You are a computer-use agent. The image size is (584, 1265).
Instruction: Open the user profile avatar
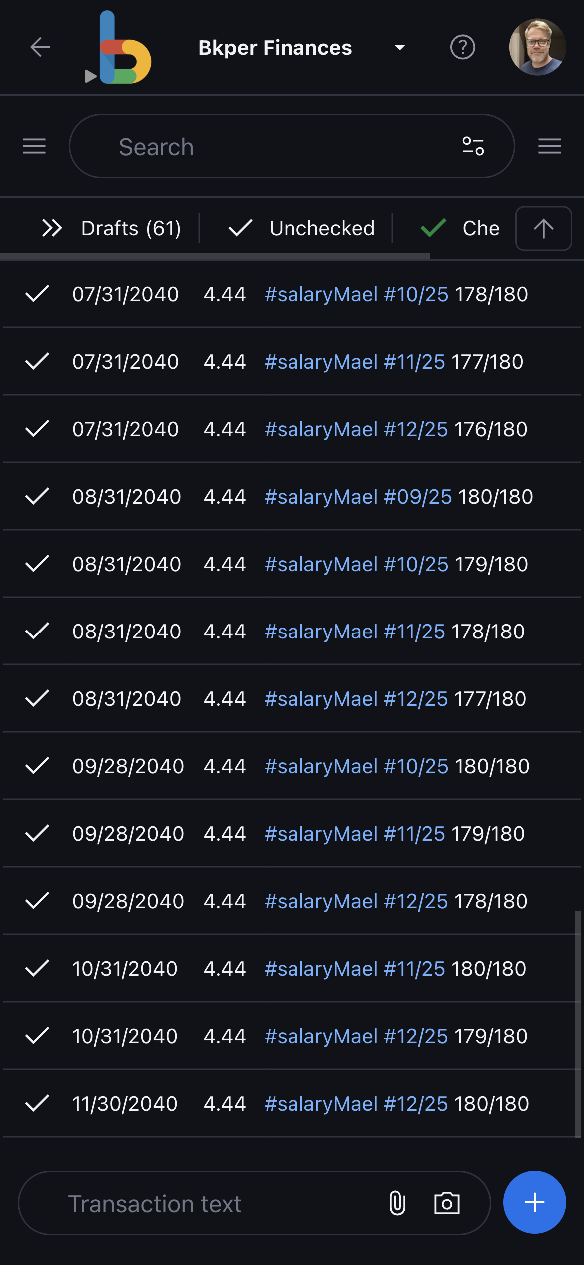pos(537,47)
